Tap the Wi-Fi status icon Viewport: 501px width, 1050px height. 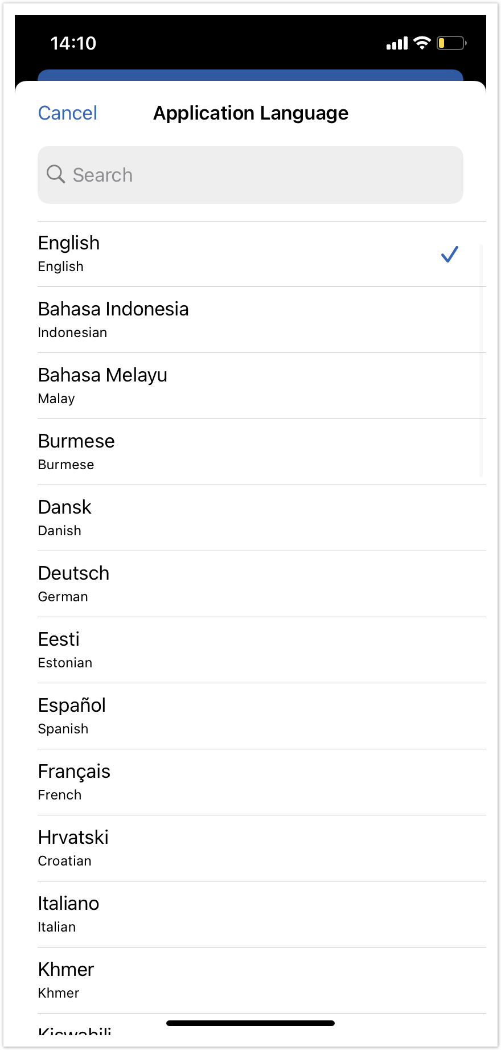422,43
